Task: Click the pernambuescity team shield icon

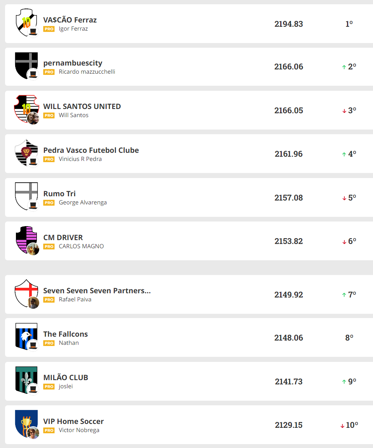Action: click(24, 64)
